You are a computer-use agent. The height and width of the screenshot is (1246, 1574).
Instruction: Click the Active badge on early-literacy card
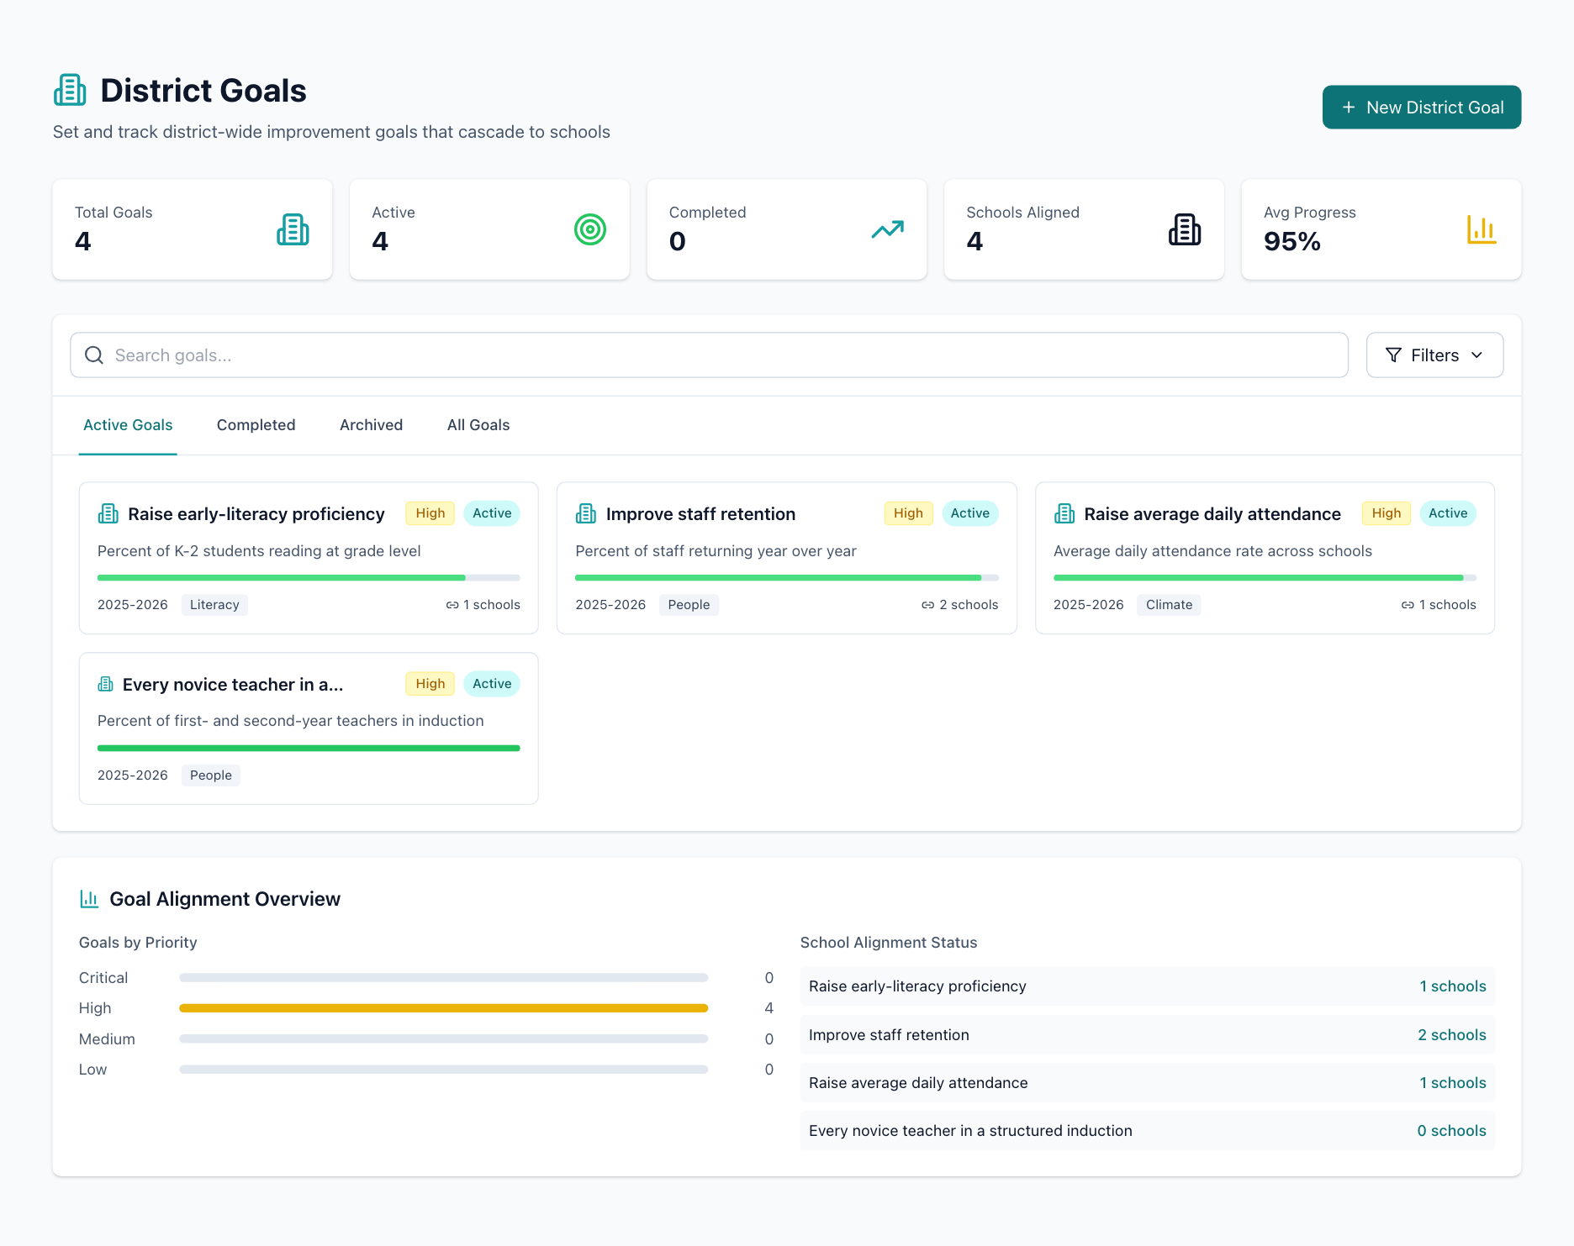pyautogui.click(x=492, y=513)
